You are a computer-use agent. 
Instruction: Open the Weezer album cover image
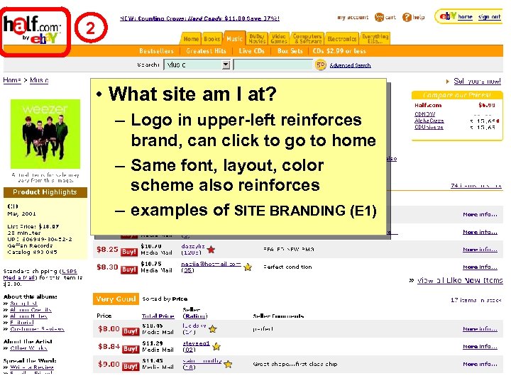(45, 134)
